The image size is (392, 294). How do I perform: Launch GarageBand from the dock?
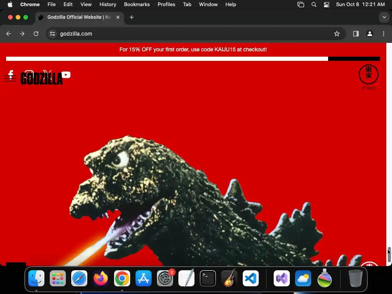tap(229, 278)
